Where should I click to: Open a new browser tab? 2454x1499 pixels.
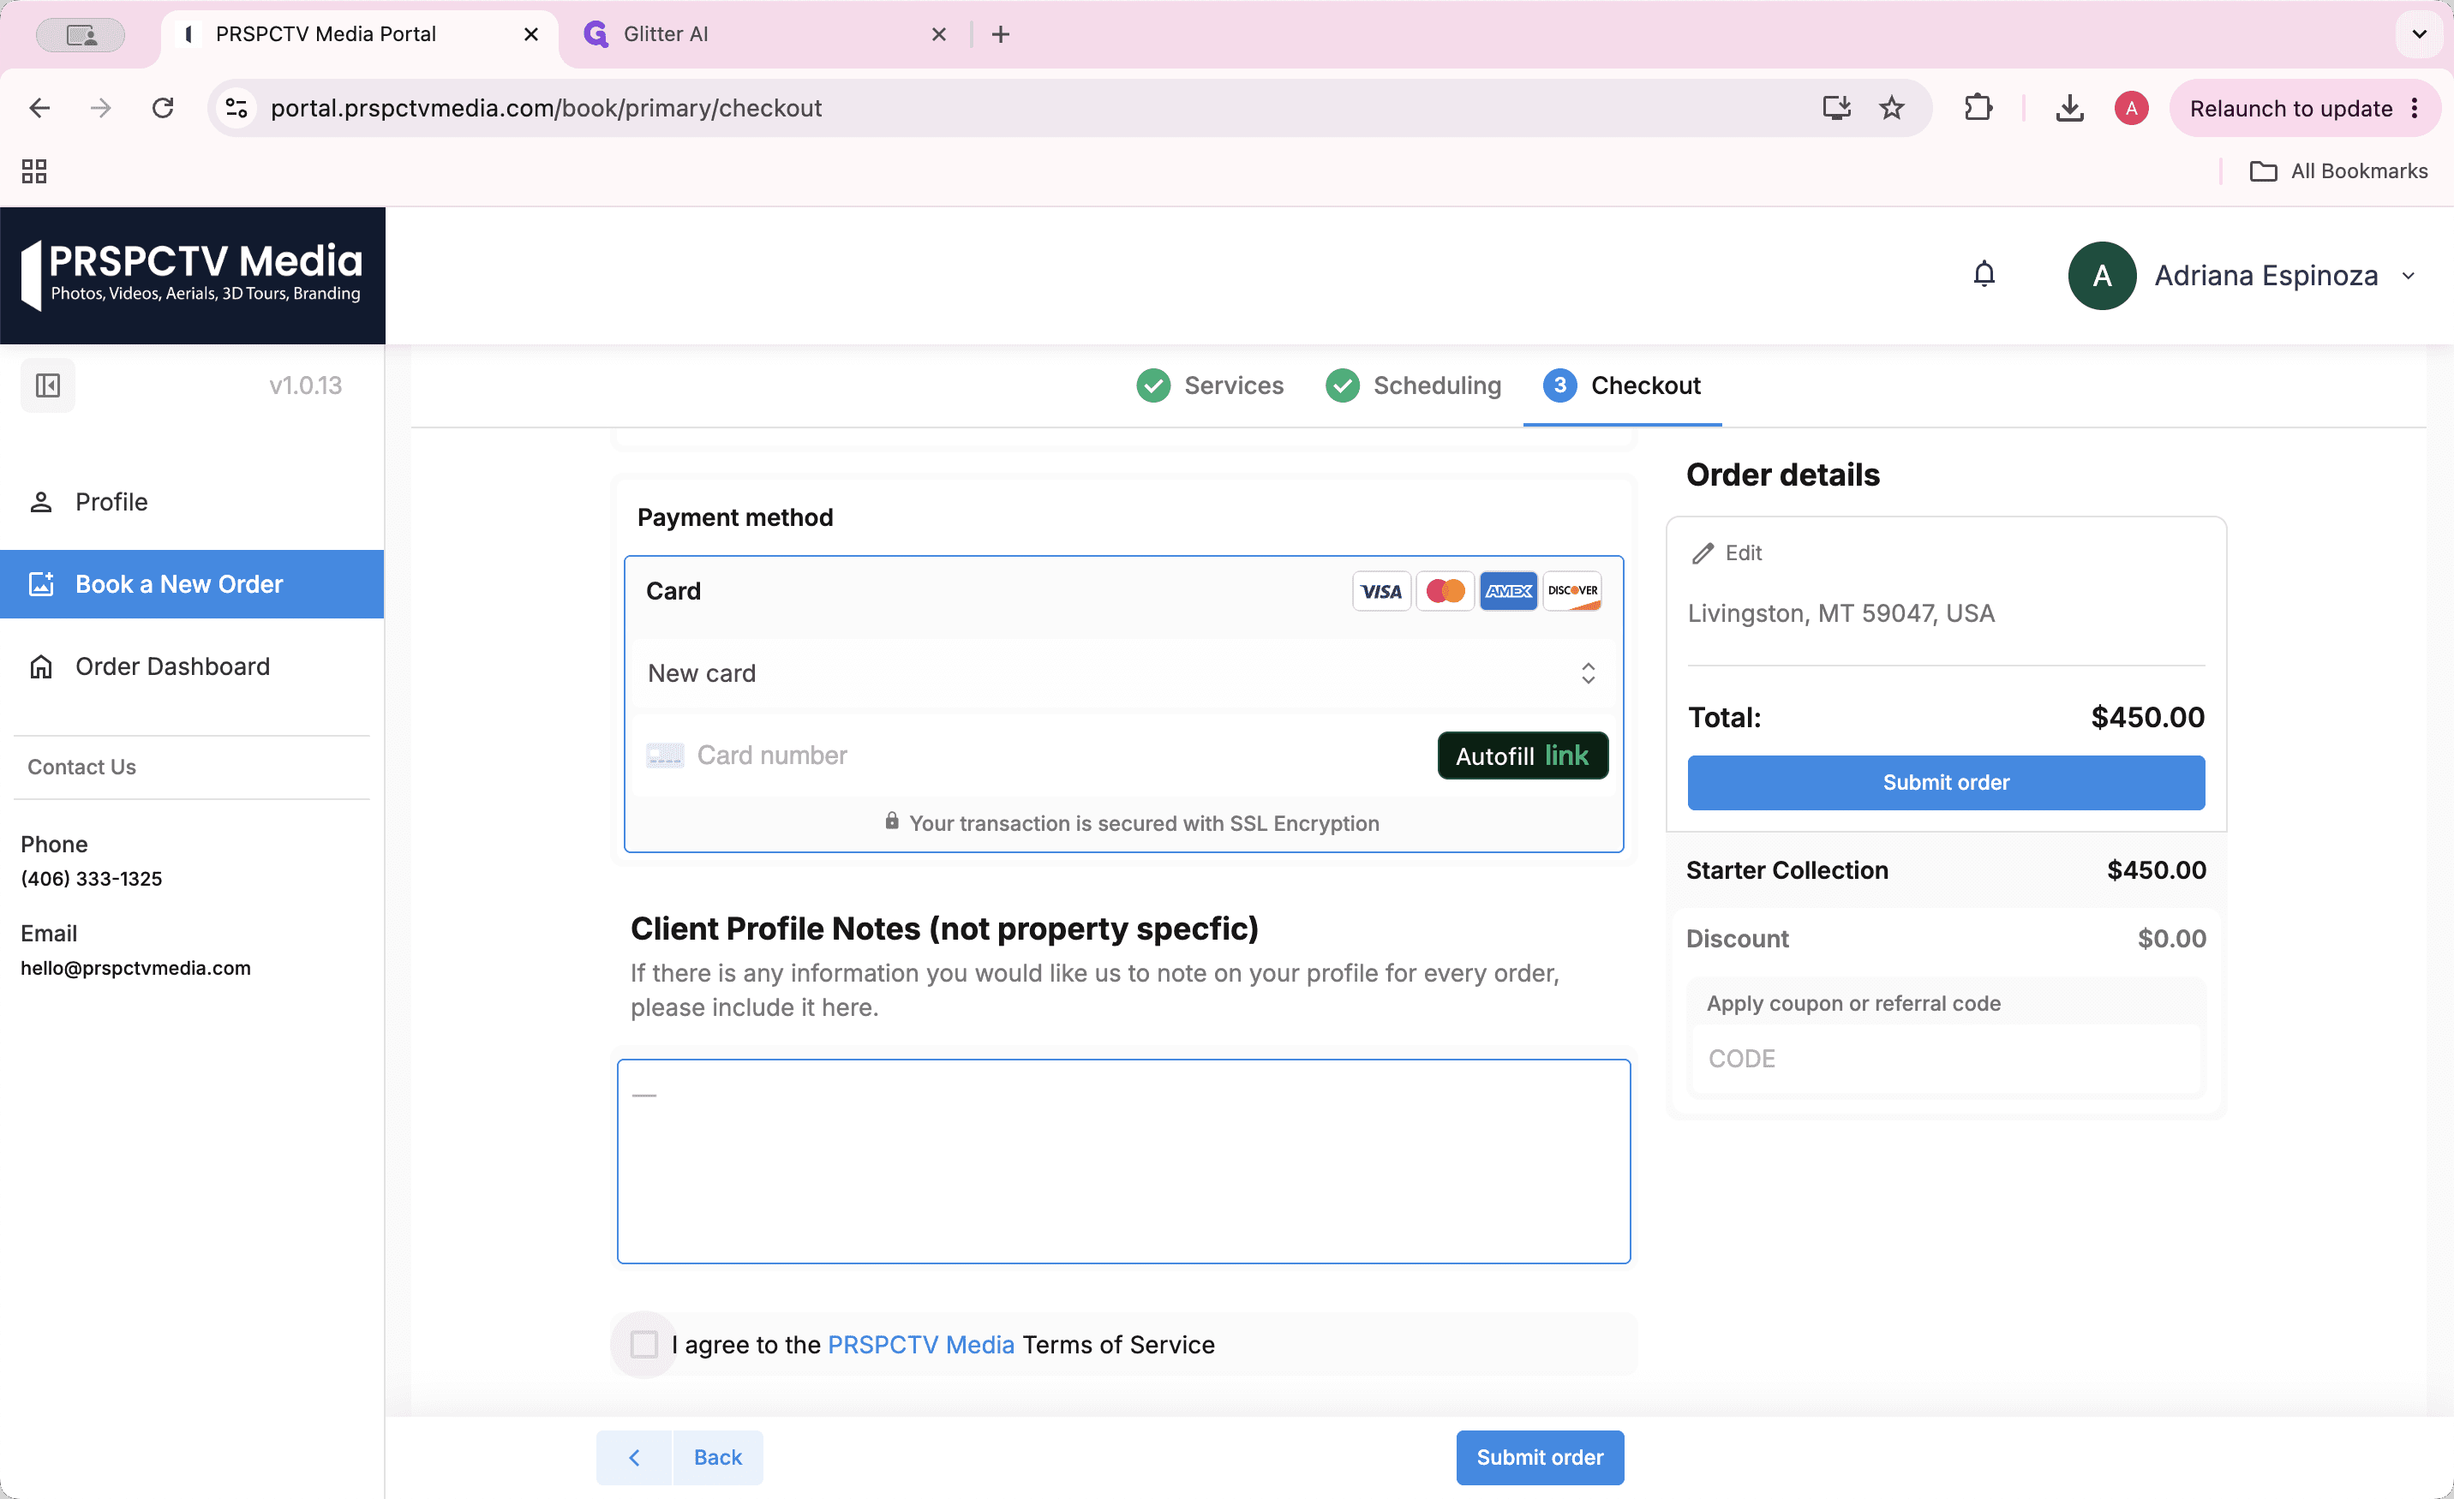click(x=1001, y=34)
